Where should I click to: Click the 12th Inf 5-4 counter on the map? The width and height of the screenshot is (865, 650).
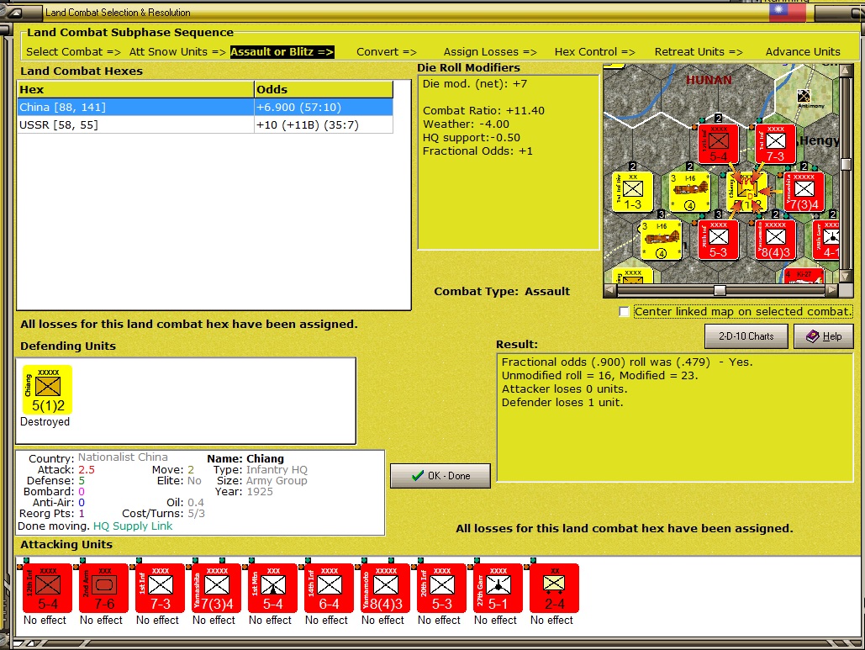point(718,144)
